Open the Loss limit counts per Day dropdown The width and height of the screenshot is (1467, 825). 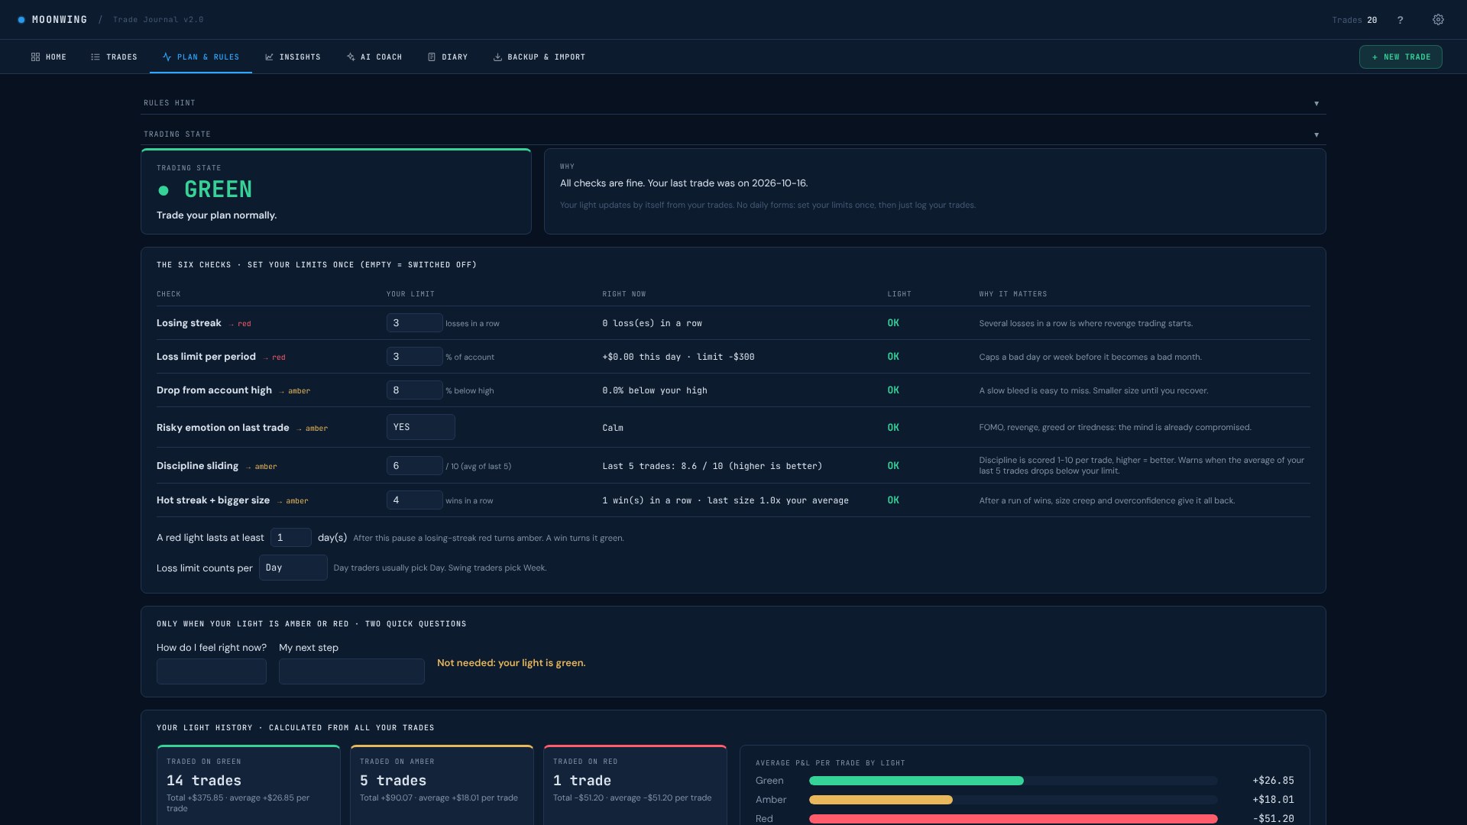point(293,568)
